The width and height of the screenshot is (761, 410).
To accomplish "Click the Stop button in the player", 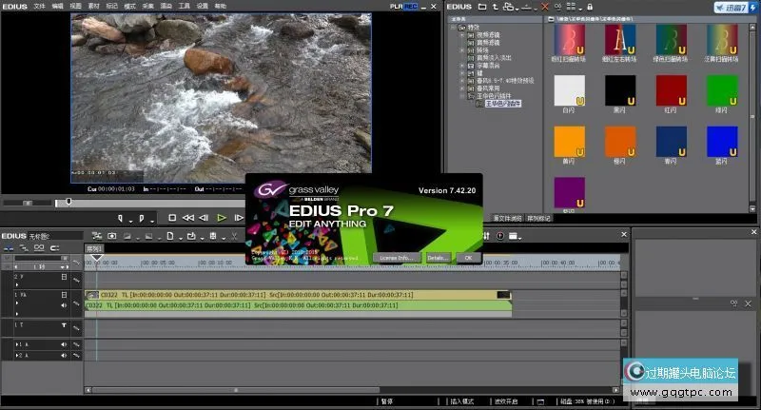I will pyautogui.click(x=172, y=218).
